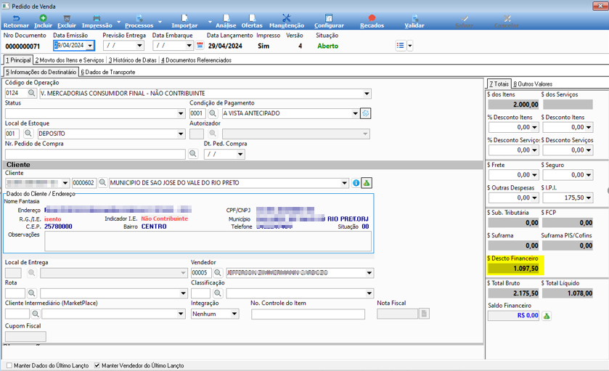Open the Recados message icon
This screenshot has height=371, width=609.
coord(372,18)
